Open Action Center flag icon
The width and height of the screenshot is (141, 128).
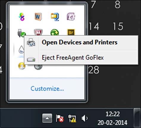[x=60, y=118]
